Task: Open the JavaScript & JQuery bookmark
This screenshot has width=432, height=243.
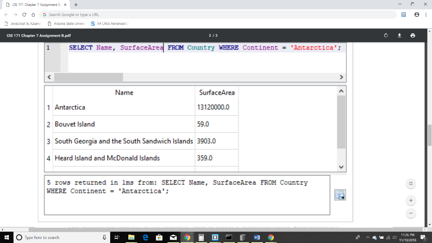Action: [23, 24]
